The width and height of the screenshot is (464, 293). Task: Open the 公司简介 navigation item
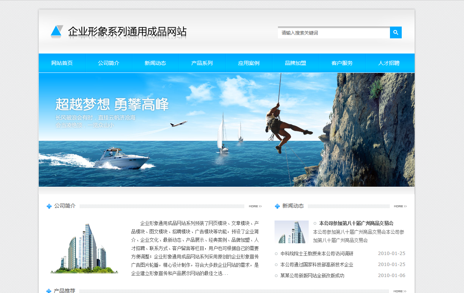tap(109, 63)
